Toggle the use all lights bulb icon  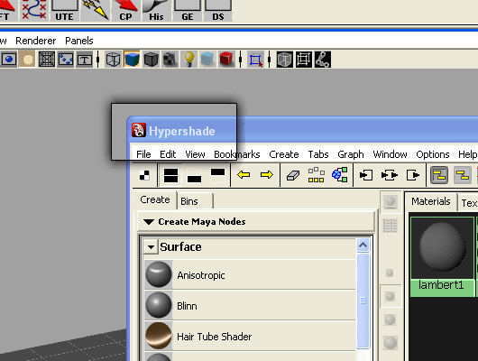pyautogui.click(x=188, y=60)
